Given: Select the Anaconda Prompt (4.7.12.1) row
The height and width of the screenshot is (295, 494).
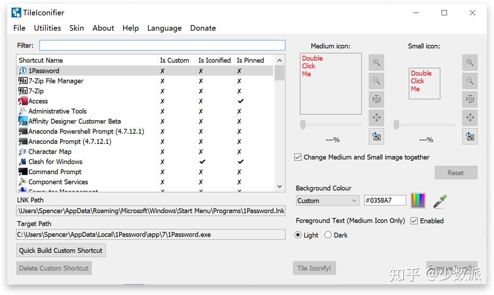Looking at the screenshot, I should click(x=145, y=141).
